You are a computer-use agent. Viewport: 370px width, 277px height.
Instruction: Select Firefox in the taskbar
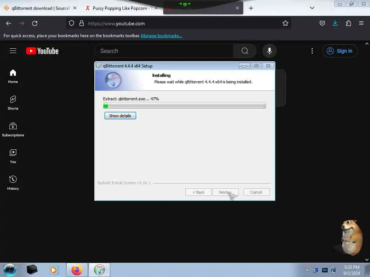coord(77,270)
